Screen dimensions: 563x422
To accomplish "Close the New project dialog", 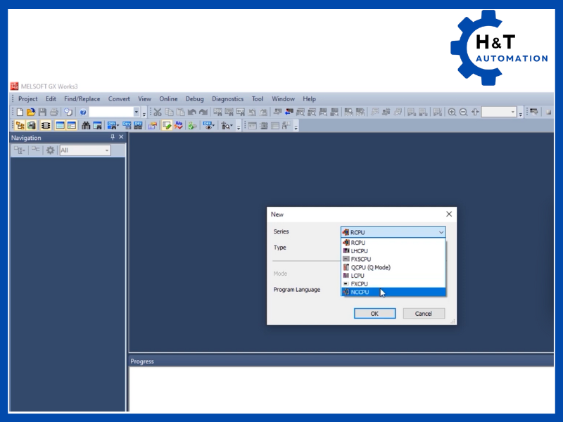I will 449,214.
